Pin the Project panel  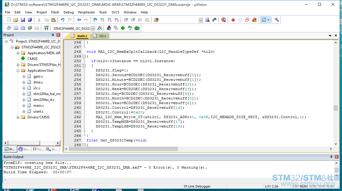(53, 35)
